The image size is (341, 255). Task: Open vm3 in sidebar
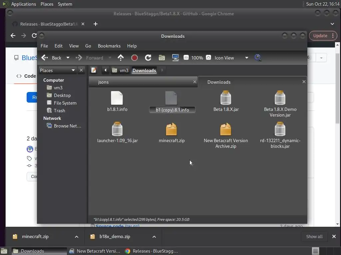tap(58, 88)
